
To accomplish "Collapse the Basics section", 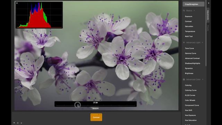I will pos(194,10).
